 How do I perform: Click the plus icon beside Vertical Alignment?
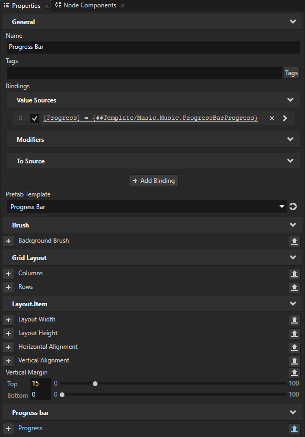8,360
